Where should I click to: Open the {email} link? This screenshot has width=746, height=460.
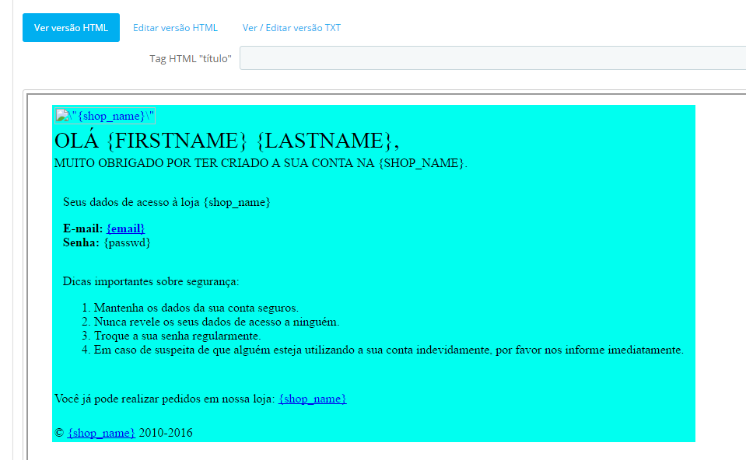[125, 228]
